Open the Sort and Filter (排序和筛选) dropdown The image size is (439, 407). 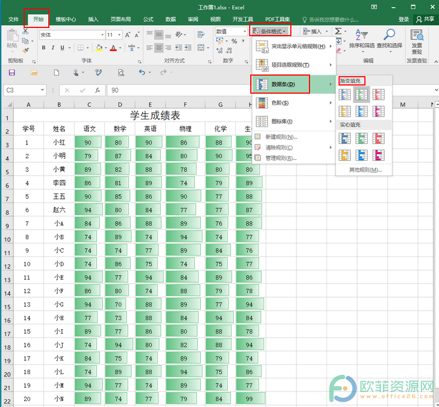(x=362, y=41)
